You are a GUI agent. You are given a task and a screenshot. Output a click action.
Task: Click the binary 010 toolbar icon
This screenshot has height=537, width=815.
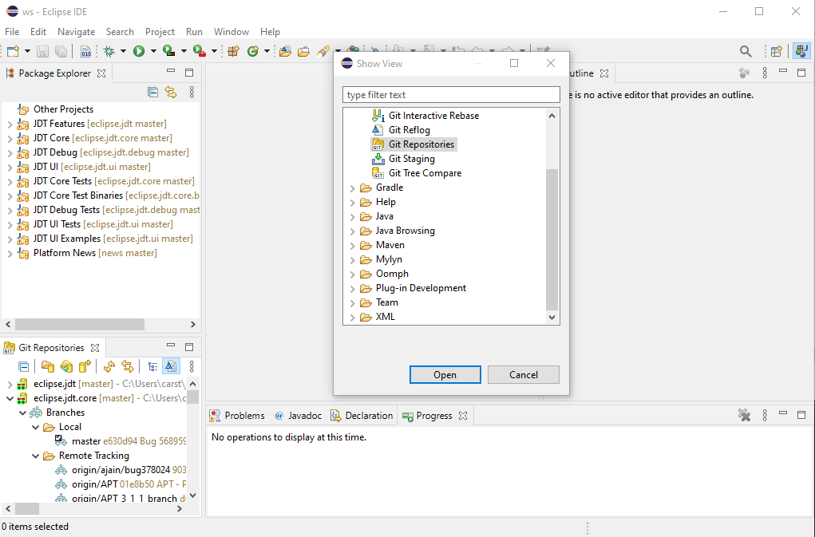pyautogui.click(x=85, y=51)
